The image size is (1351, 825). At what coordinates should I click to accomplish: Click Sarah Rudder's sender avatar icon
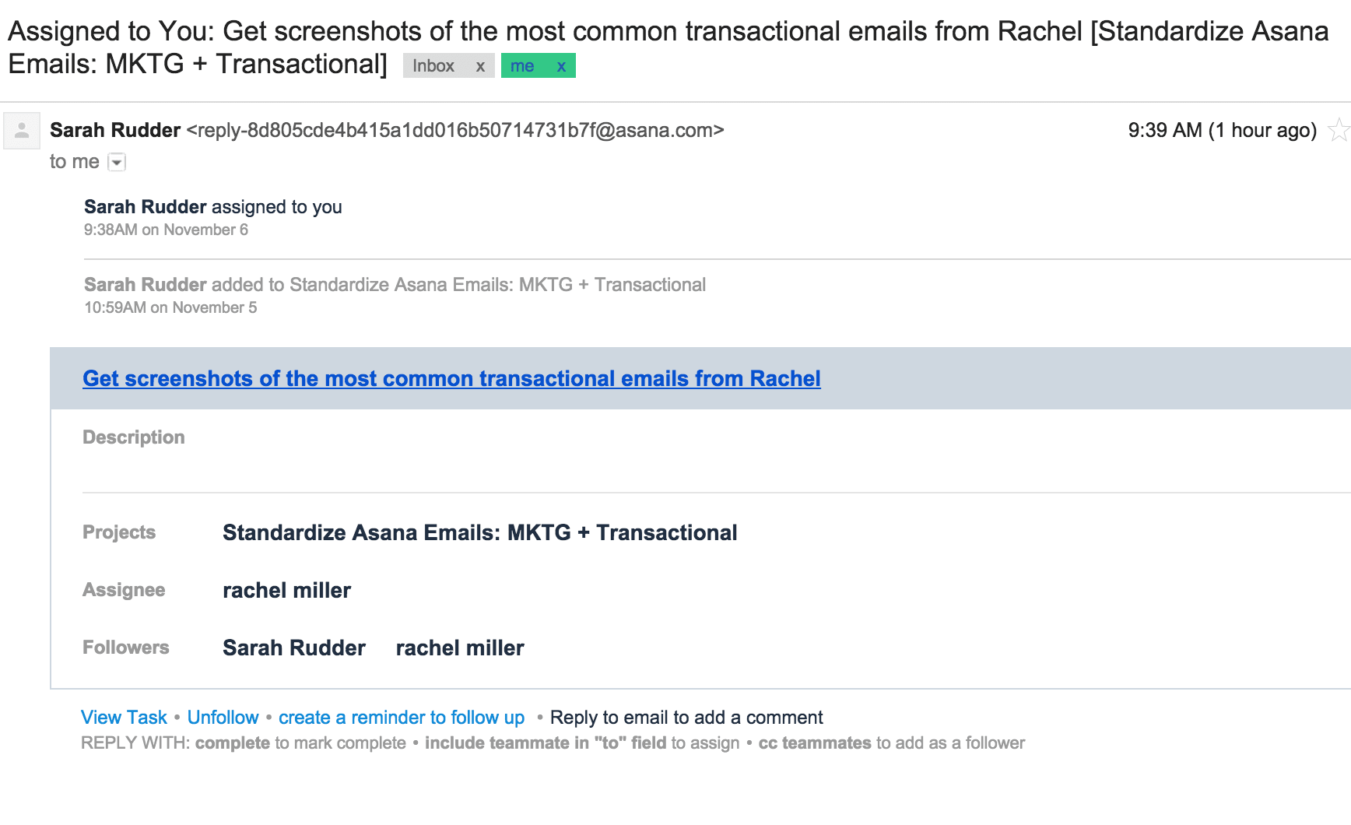pyautogui.click(x=22, y=131)
